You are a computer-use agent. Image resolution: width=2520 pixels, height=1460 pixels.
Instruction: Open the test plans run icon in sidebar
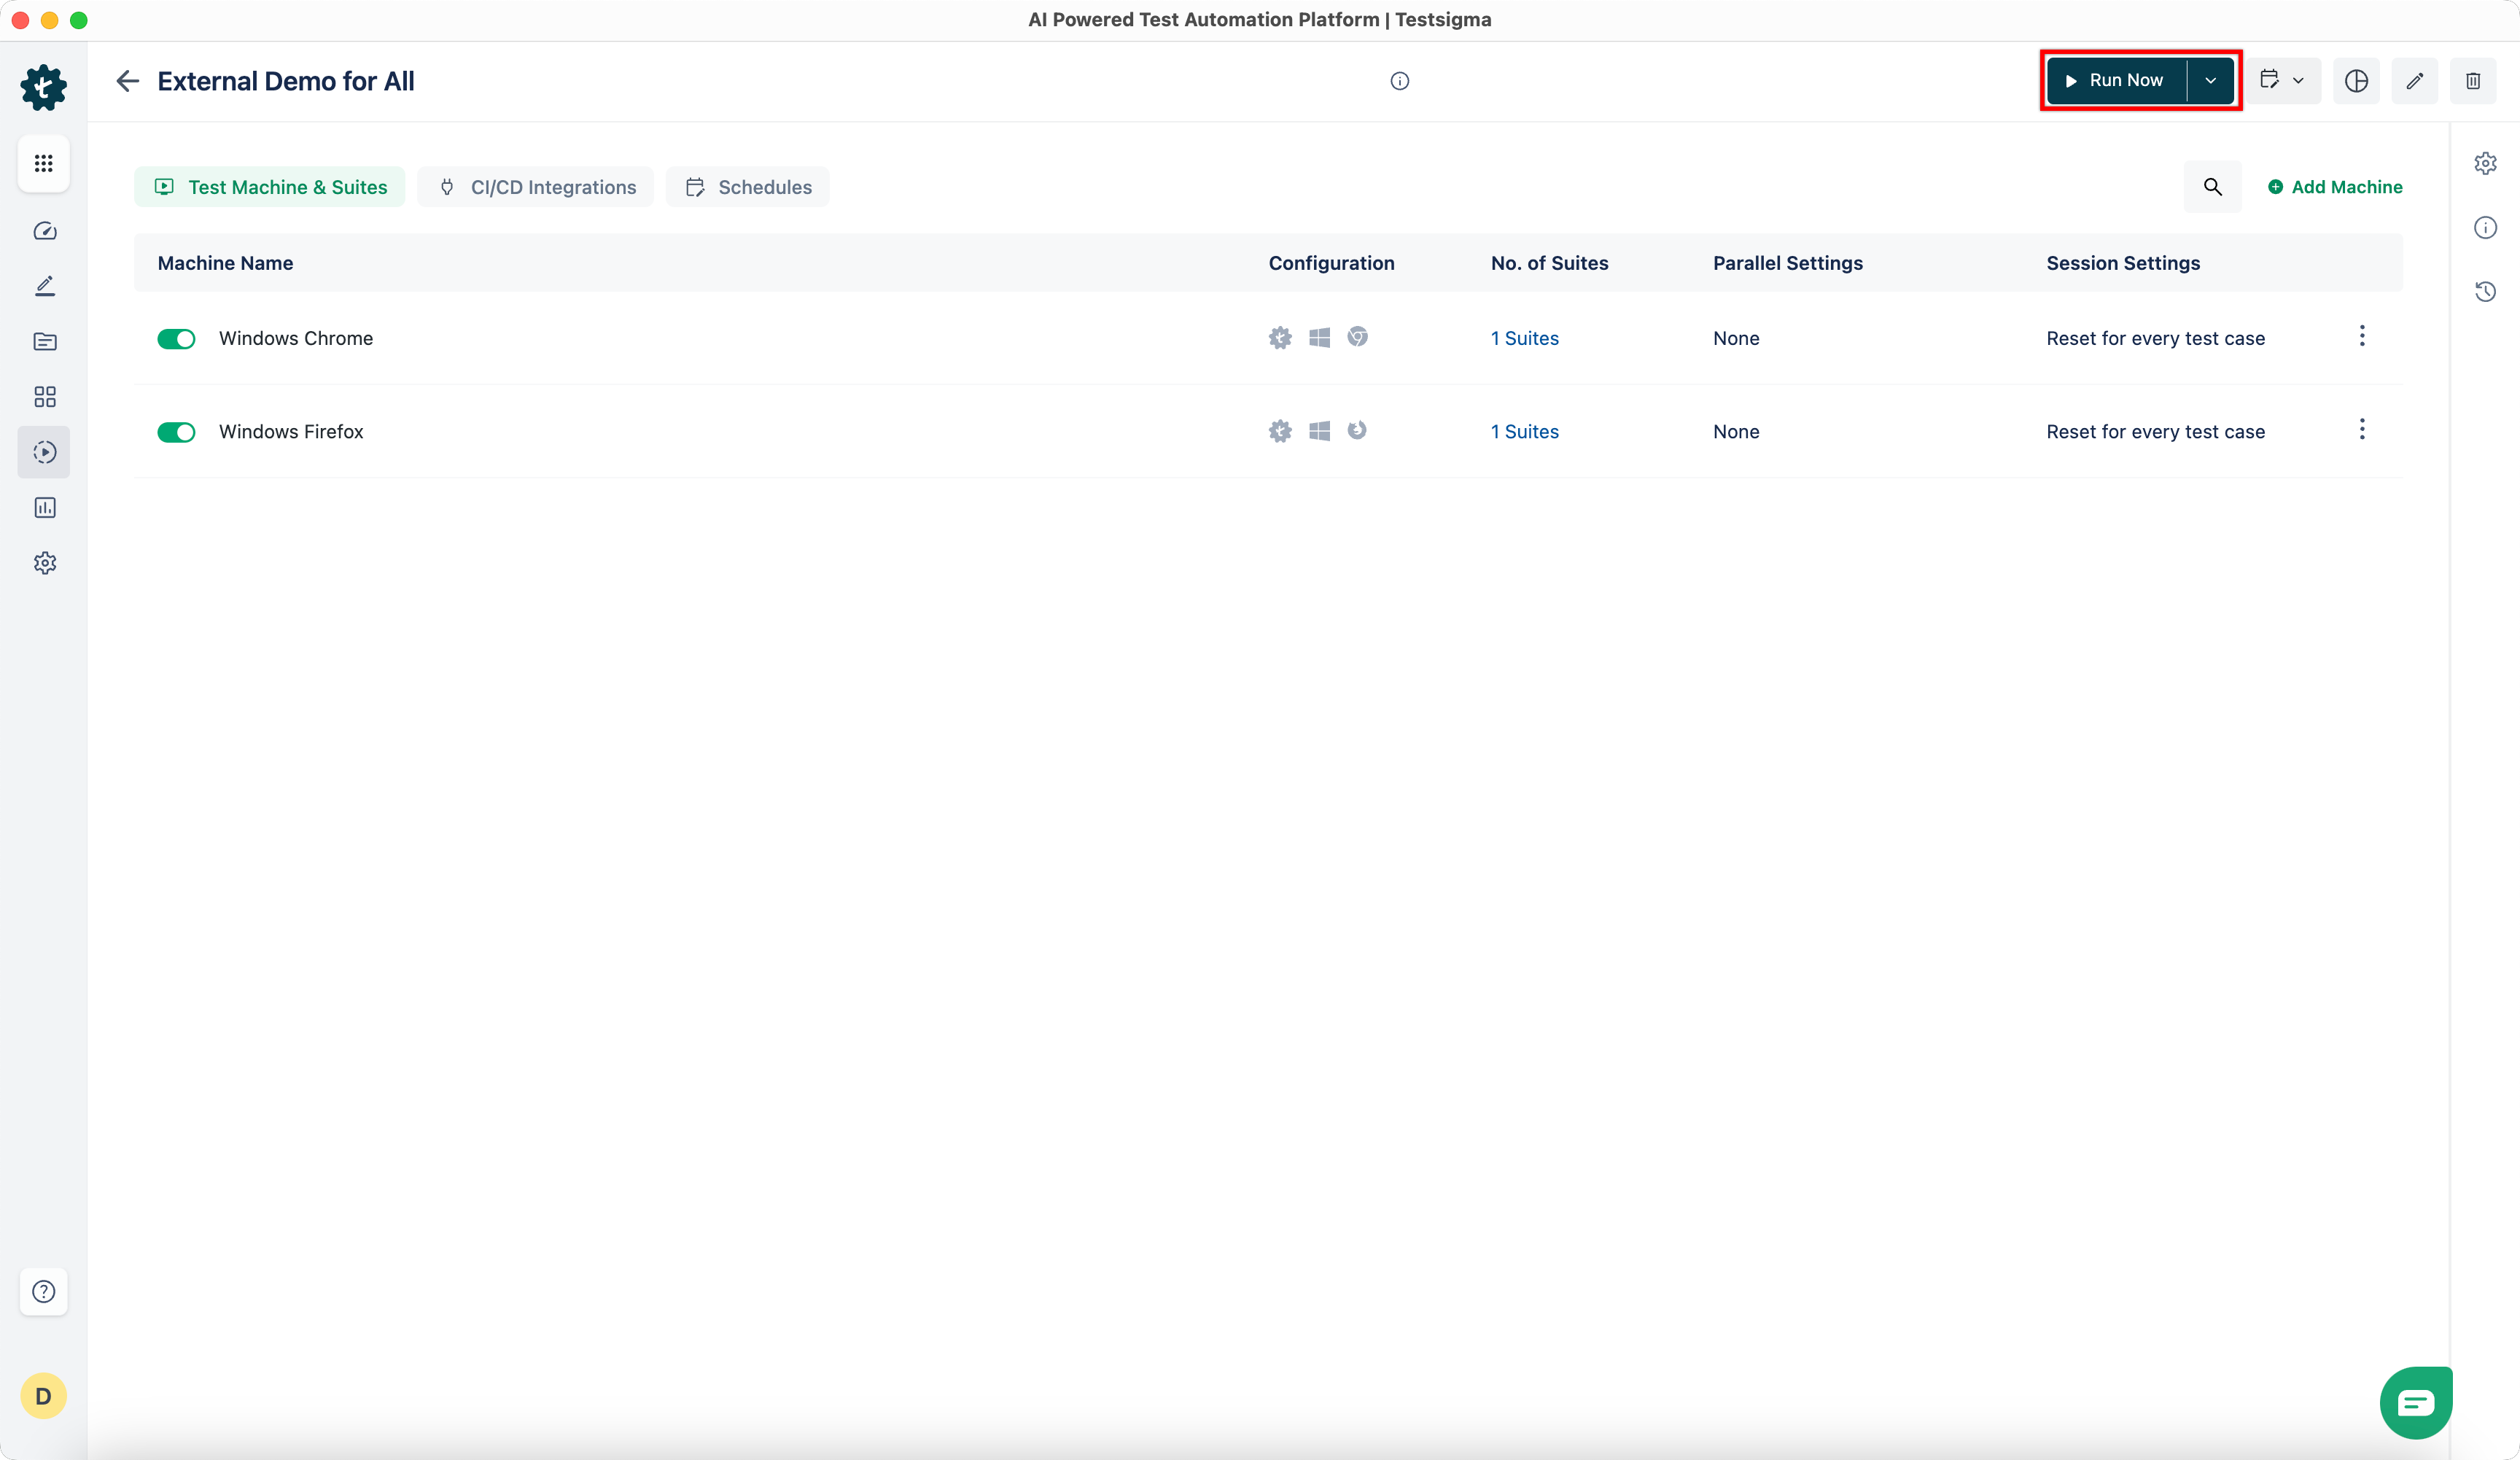(44, 452)
